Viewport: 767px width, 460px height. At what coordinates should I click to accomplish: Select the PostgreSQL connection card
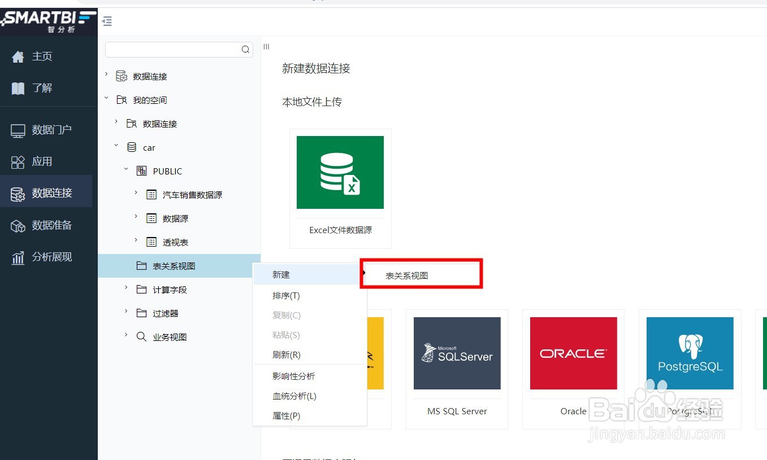[690, 369]
